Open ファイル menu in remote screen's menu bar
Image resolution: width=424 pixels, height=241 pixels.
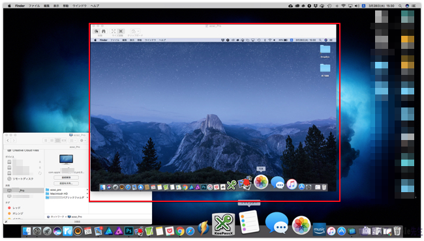[x=115, y=40]
